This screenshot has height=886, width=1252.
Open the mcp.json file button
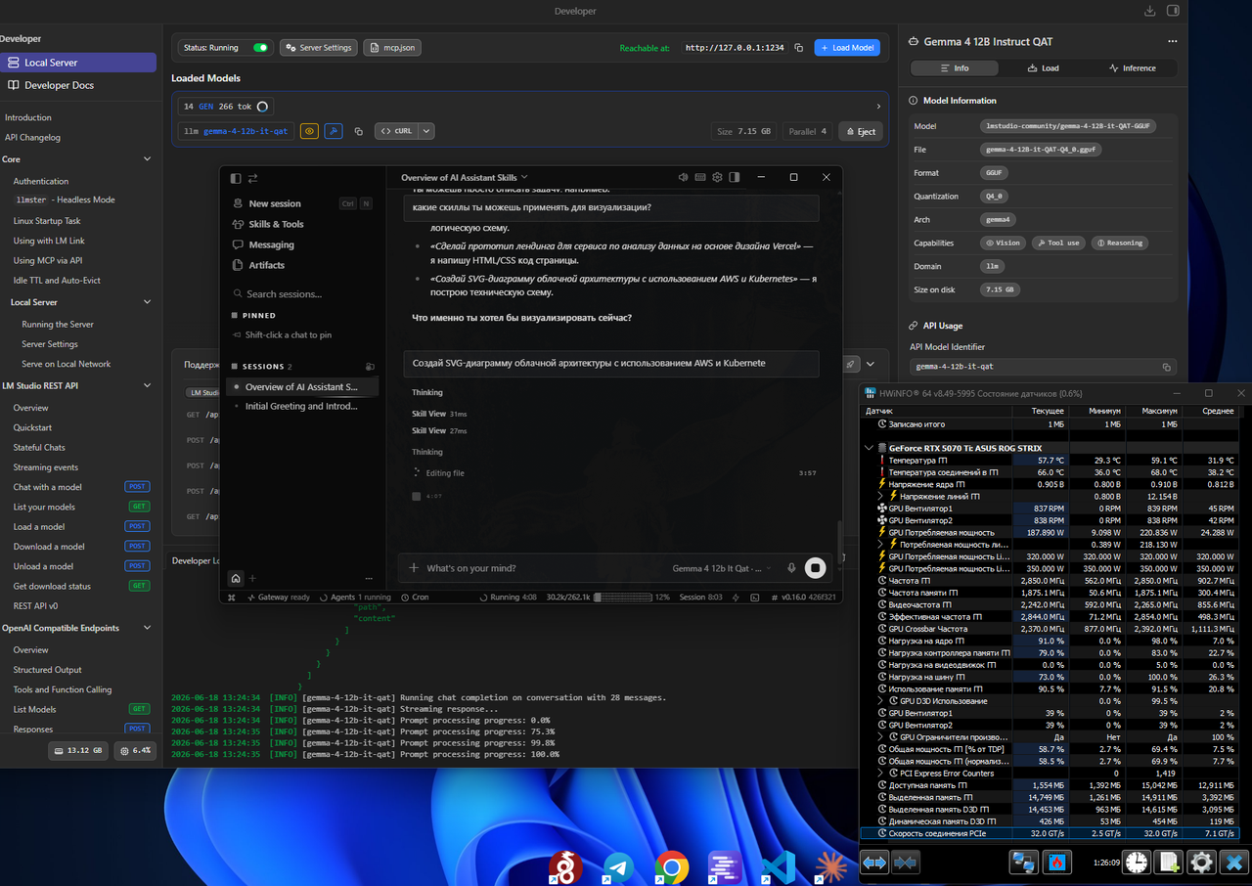click(x=392, y=47)
